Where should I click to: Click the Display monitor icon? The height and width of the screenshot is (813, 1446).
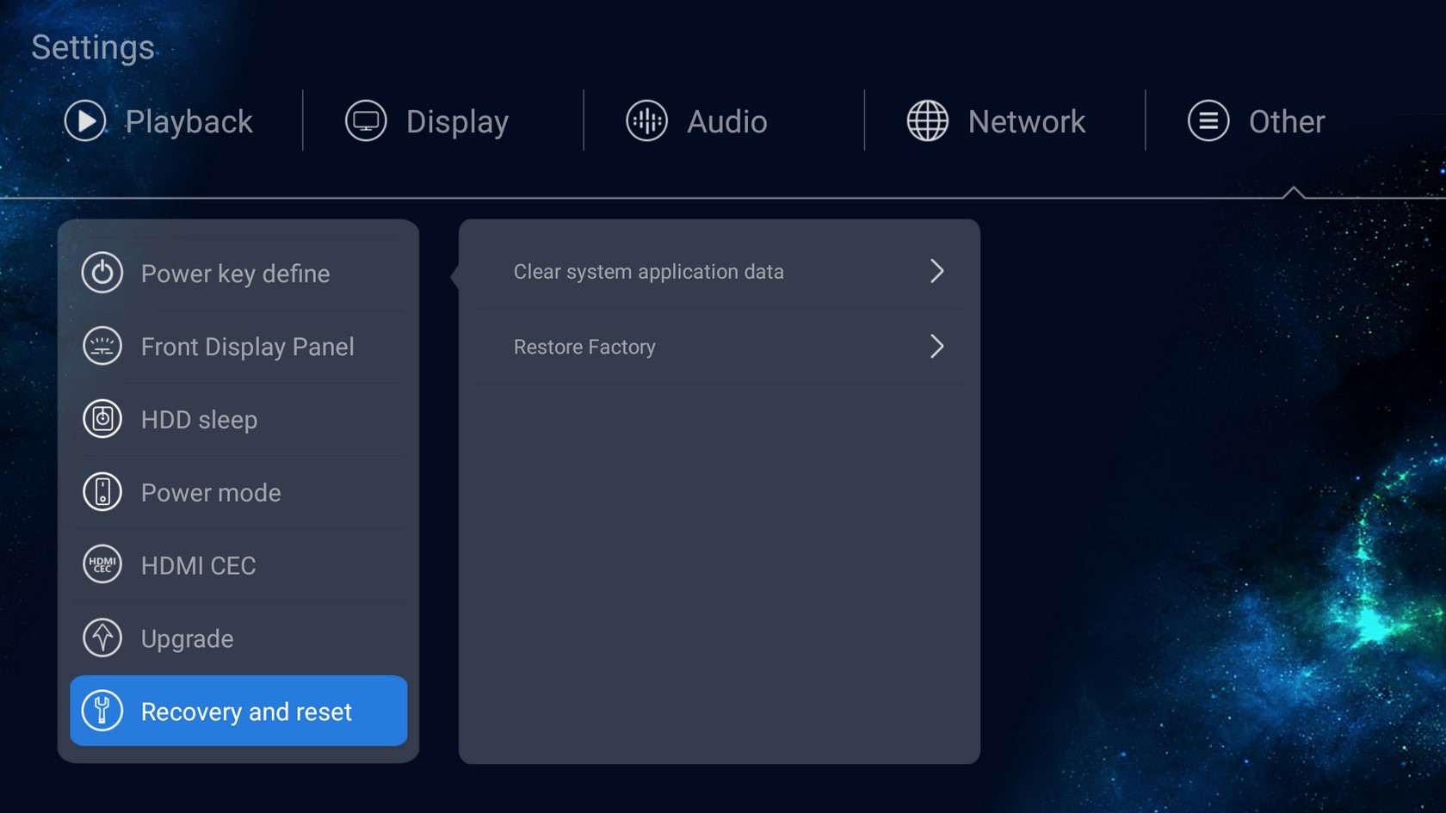coord(366,121)
